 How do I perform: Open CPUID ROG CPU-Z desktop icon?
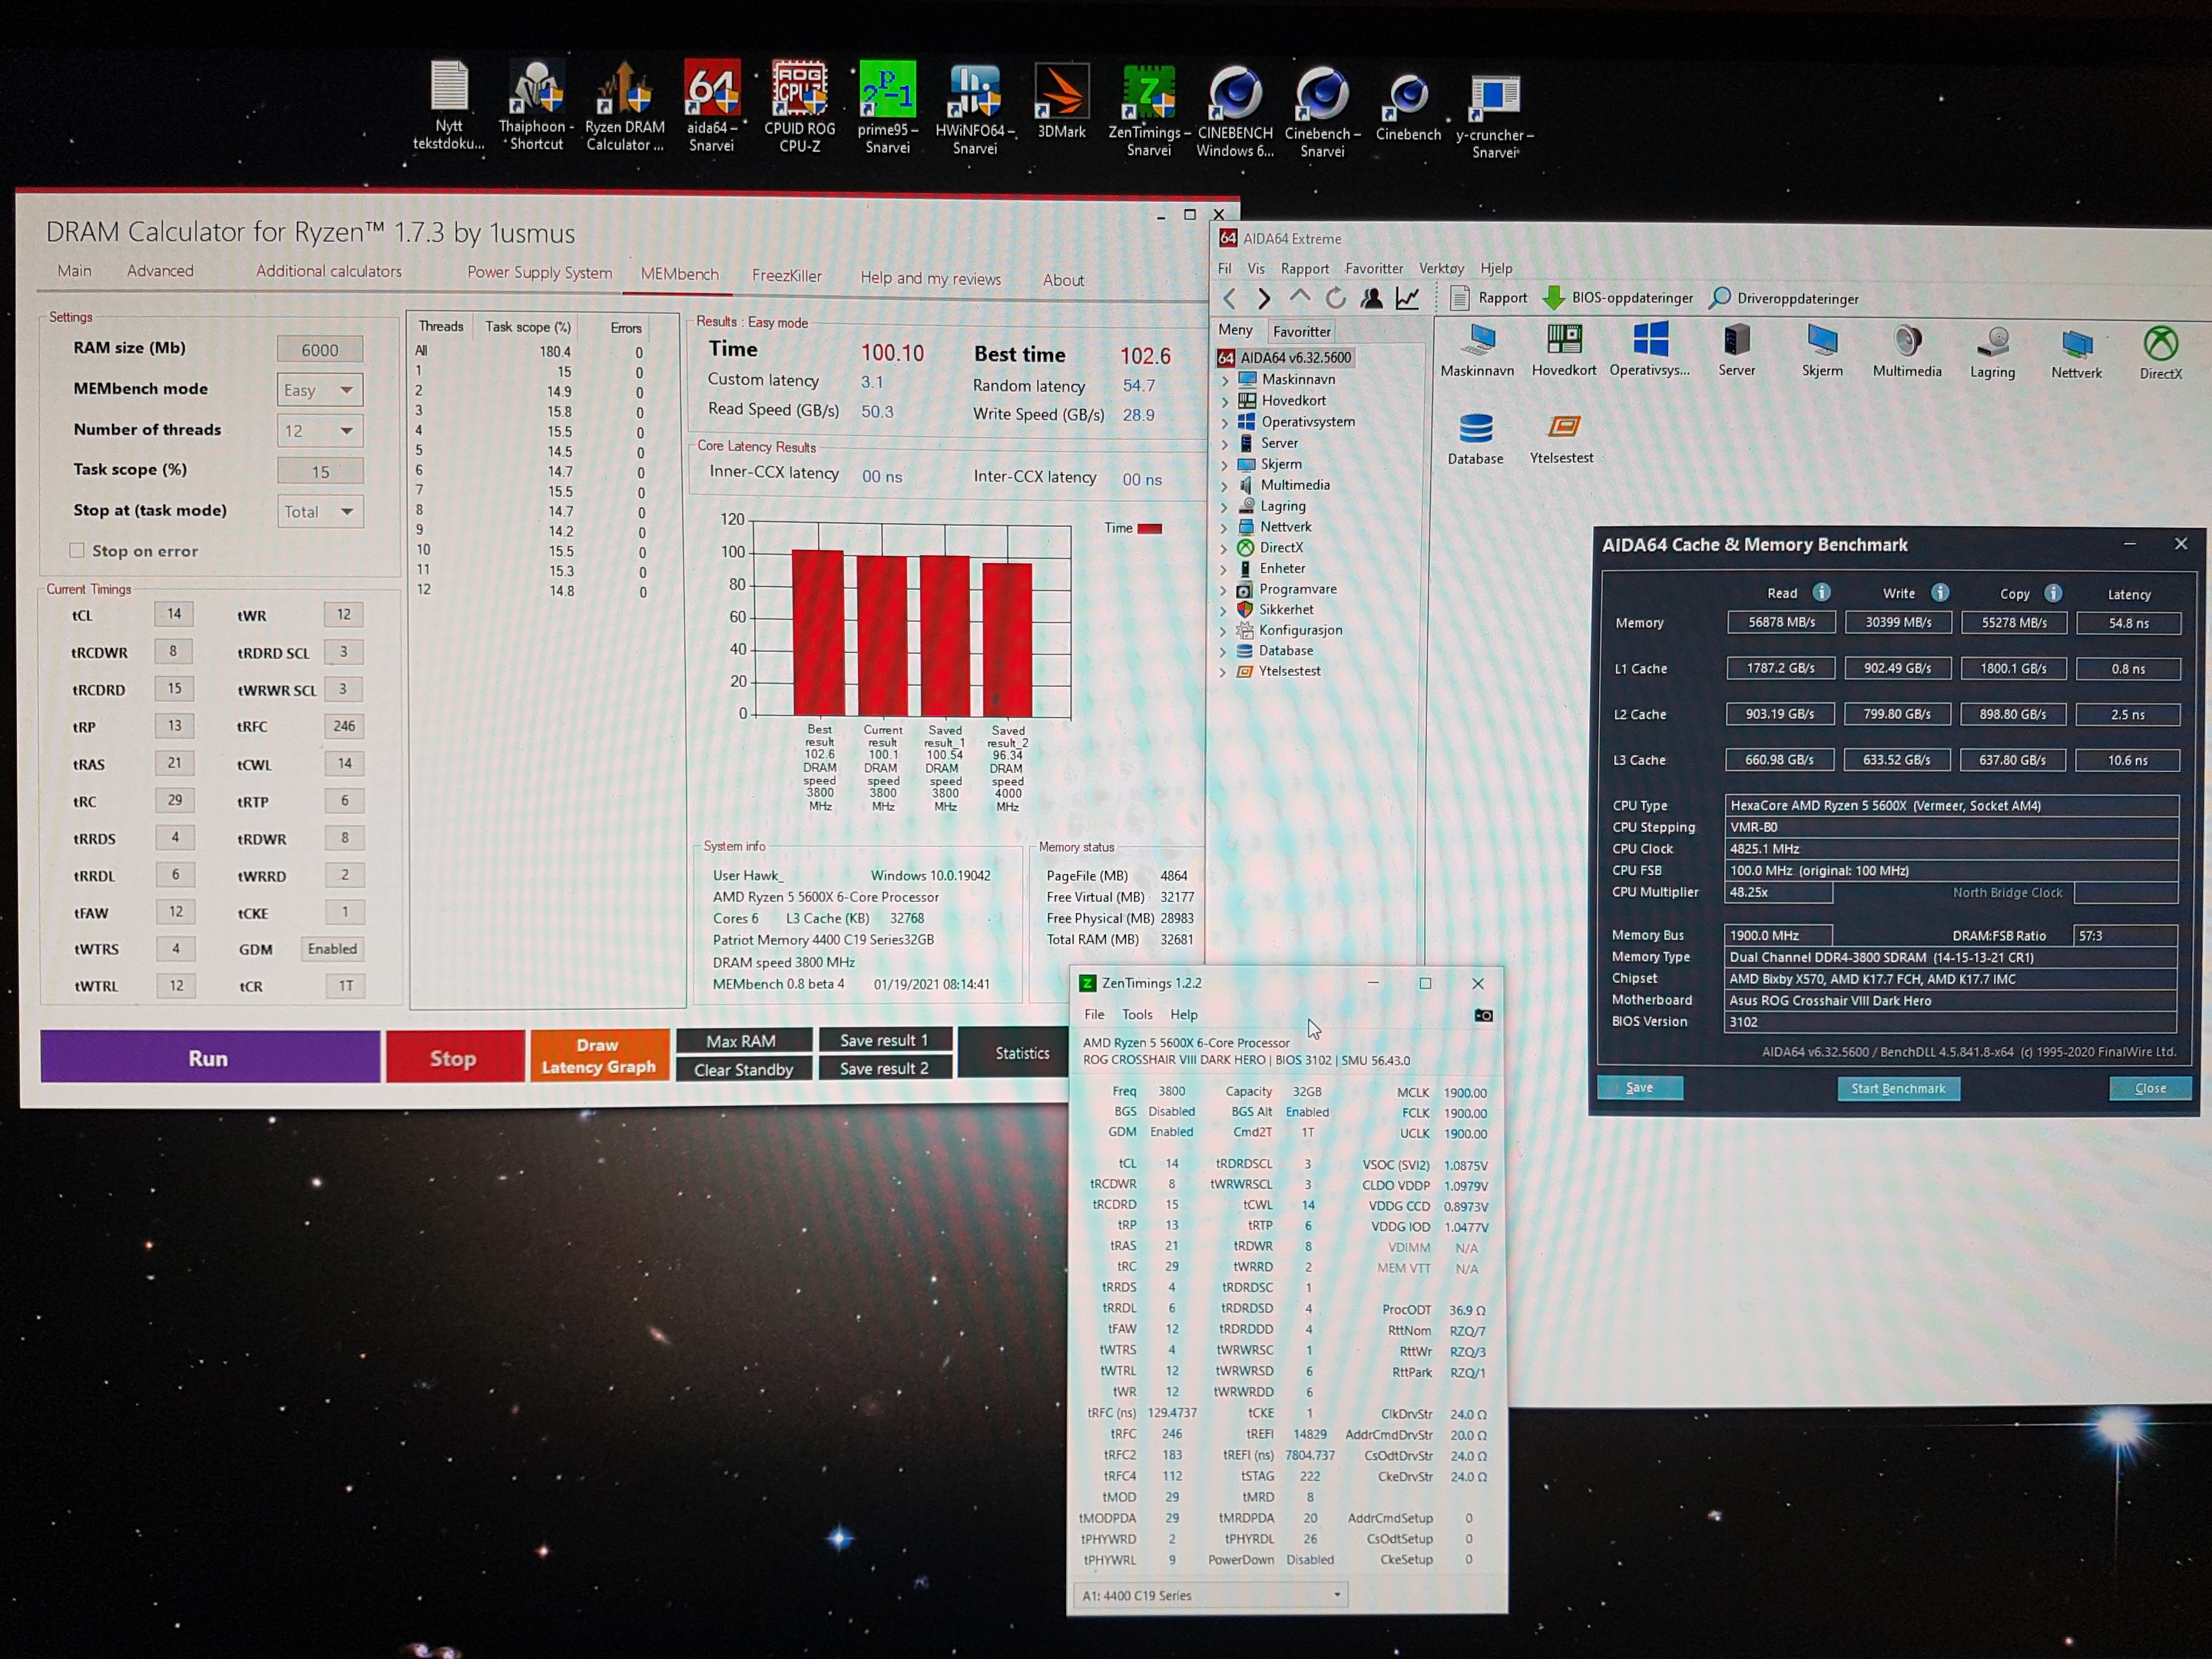click(x=799, y=106)
